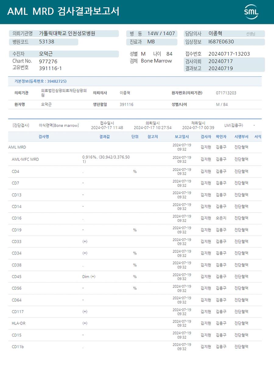Click the SML logo icon

tap(251, 12)
